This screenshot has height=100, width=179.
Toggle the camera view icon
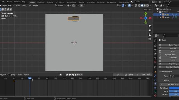[150, 34]
